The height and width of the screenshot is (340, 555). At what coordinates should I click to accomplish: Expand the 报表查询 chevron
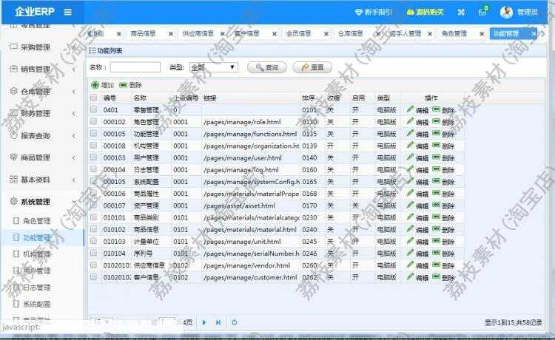point(73,136)
